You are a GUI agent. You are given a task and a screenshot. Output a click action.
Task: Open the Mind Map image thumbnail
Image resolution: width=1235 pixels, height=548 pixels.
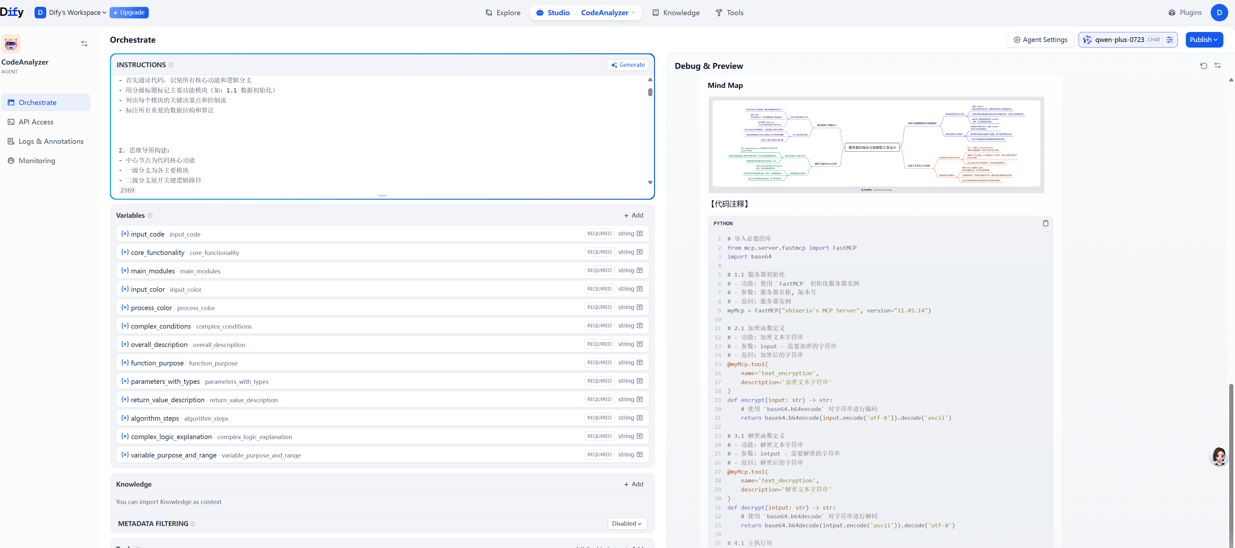point(876,145)
